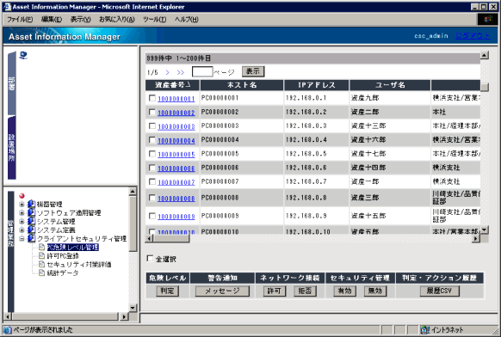Viewport: 501px width, 337px height.
Task: Expand the ソフトウェア適用管理 tree node
Action: tap(22, 212)
